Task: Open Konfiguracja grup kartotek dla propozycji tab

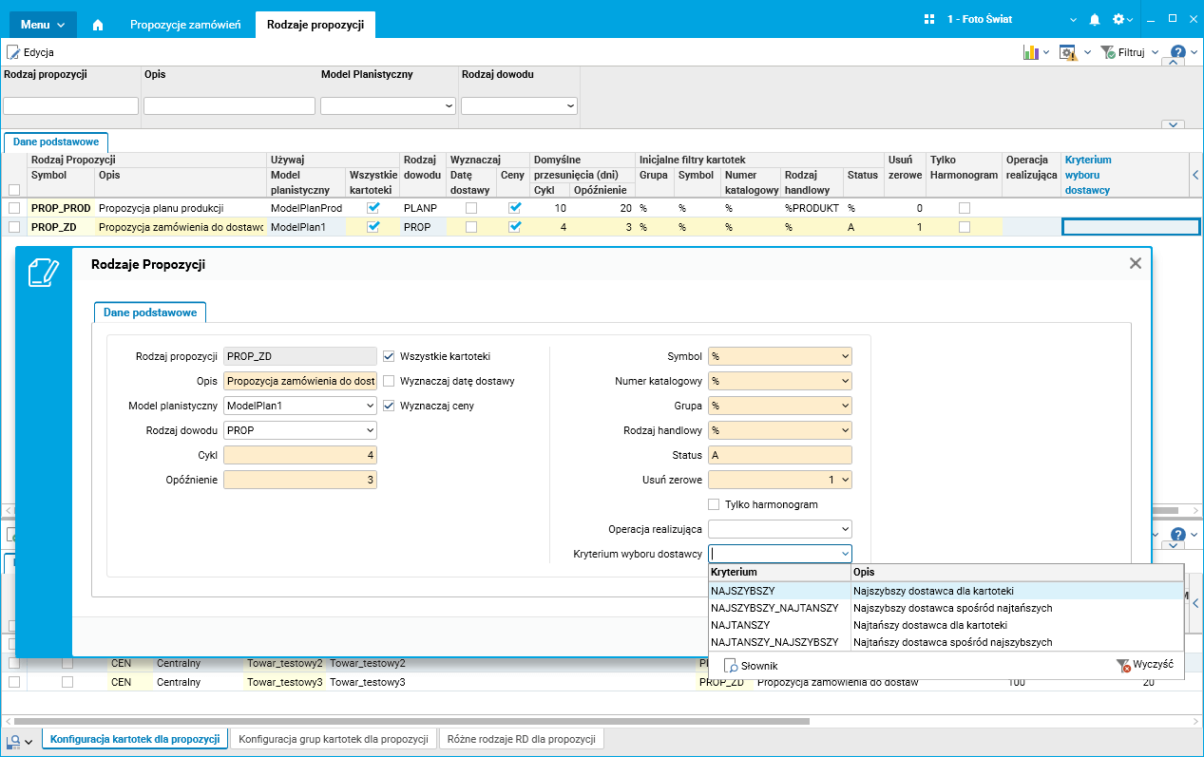Action: (x=334, y=739)
